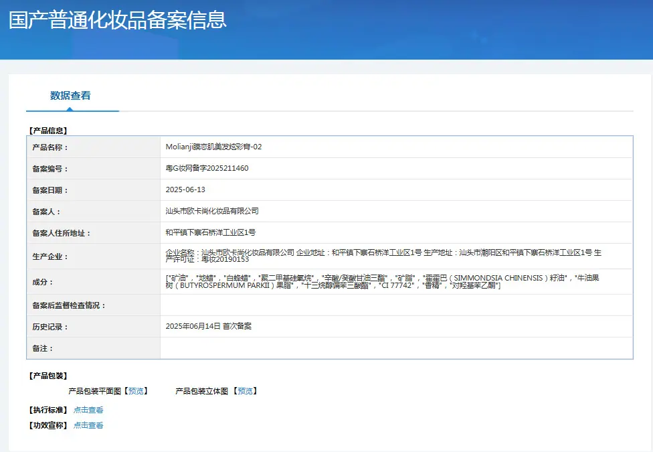Image resolution: width=653 pixels, height=452 pixels.
Task: Click the 备案人： row label
Action: pos(46,212)
